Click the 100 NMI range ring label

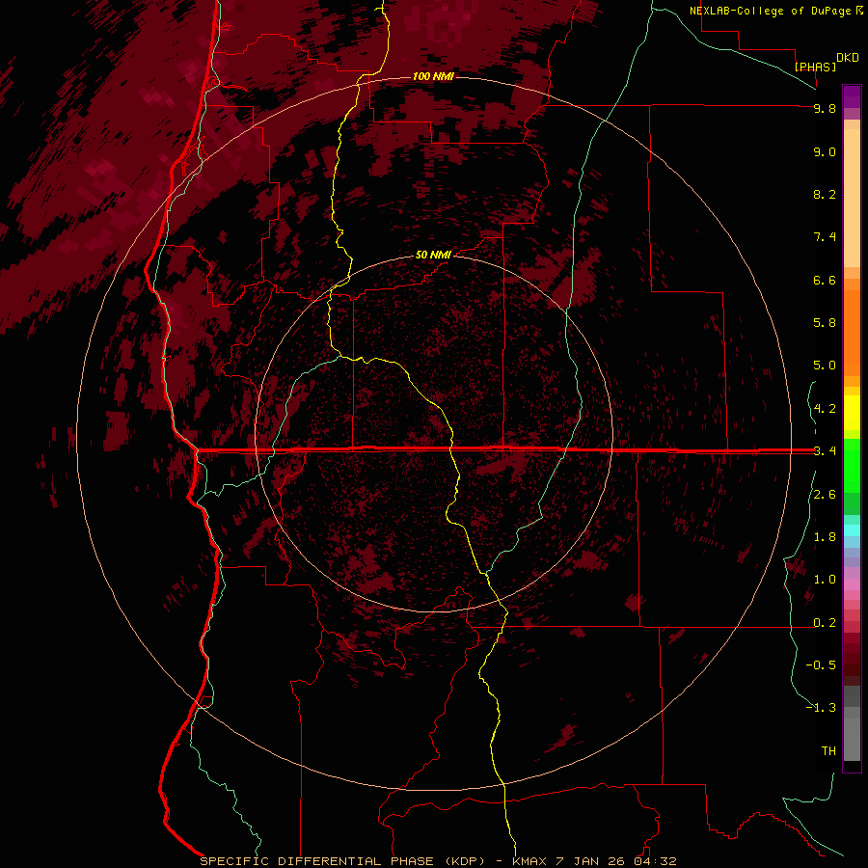(433, 76)
